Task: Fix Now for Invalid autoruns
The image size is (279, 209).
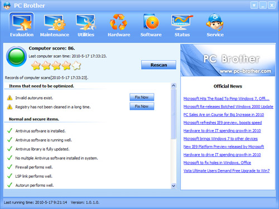Action: click(x=142, y=97)
